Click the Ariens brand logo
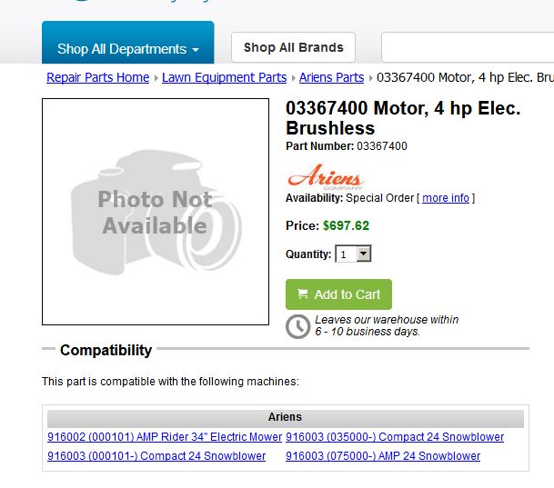Viewport: 554px width, 488px height. pyautogui.click(x=326, y=176)
